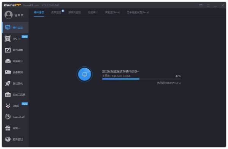Switch to the 显卡性能设置(Beta) tab
228x149 pixels.
pos(138,13)
